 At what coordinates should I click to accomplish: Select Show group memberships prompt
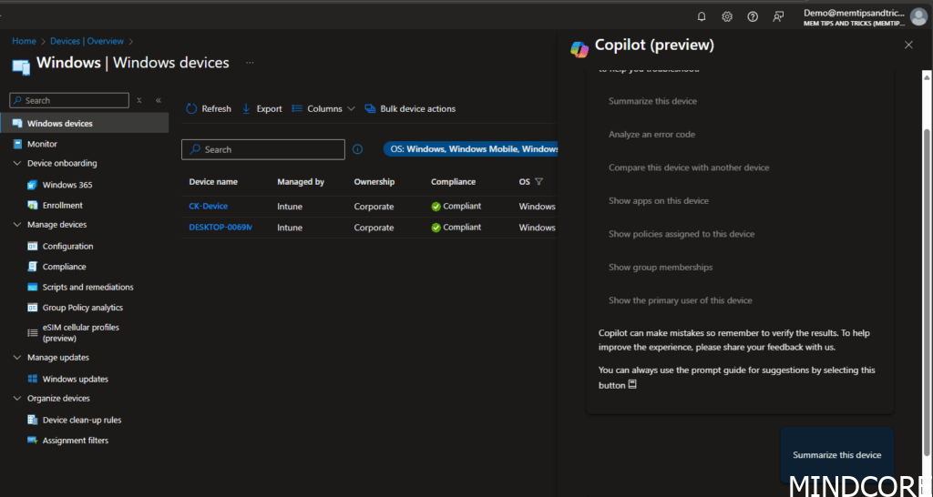pos(661,268)
